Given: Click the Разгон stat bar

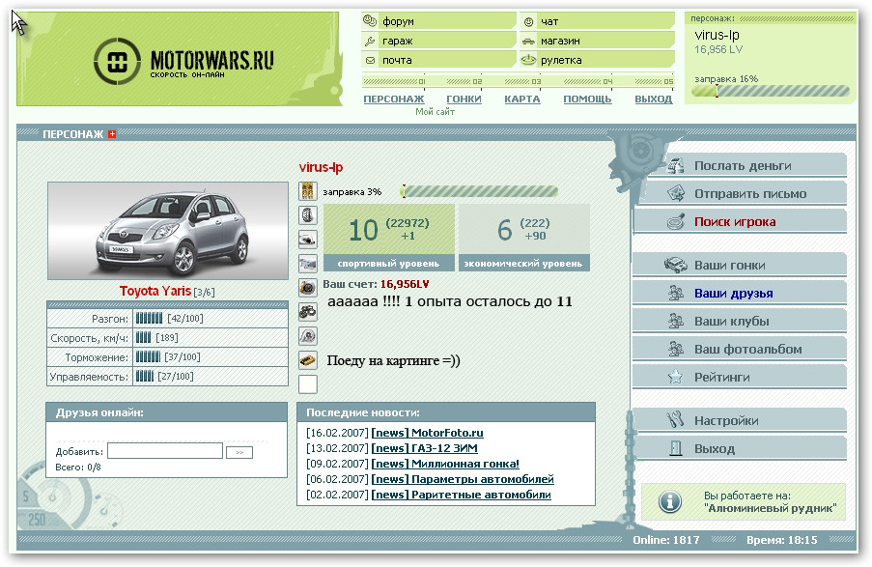Looking at the screenshot, I should pyautogui.click(x=149, y=319).
